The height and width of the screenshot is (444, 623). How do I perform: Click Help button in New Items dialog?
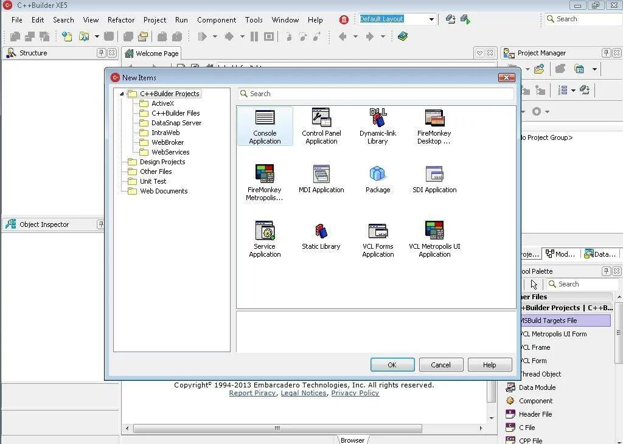click(x=490, y=364)
